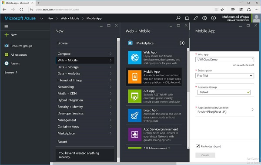261x165 pixels.
Task: Select Web + Mobile menu item
Action: coord(85,60)
